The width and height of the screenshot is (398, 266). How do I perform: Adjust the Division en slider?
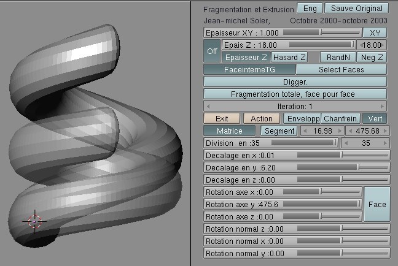point(271,143)
